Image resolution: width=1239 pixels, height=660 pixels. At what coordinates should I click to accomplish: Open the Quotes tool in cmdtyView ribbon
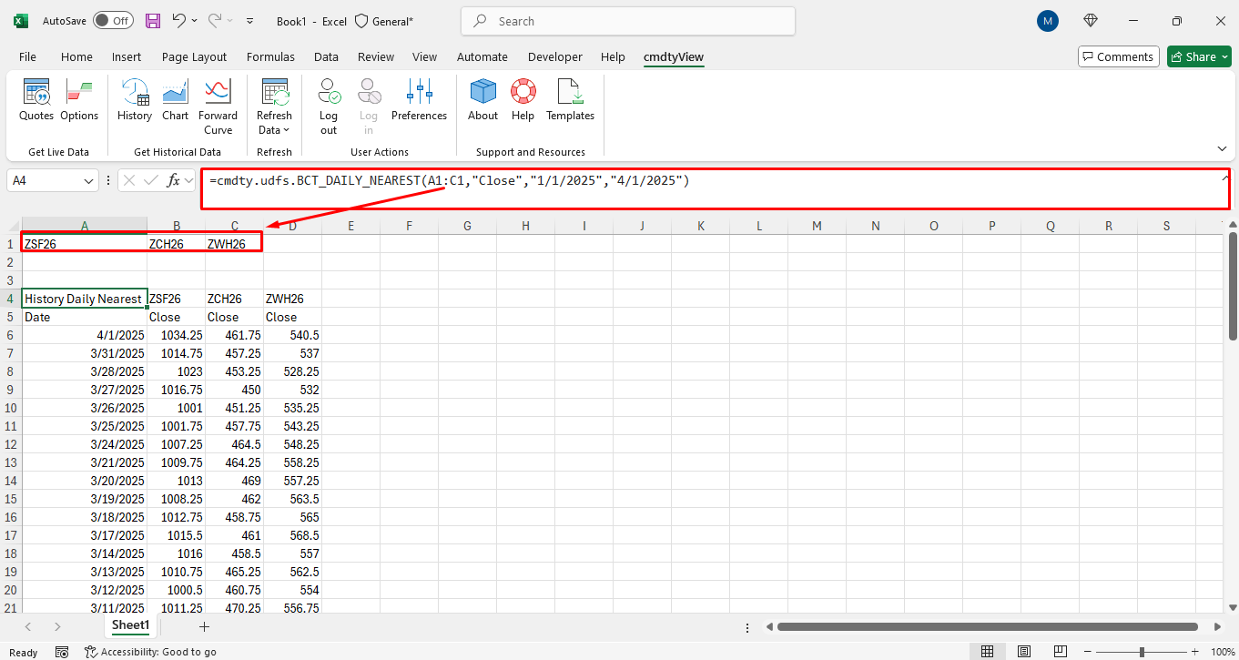click(x=36, y=100)
